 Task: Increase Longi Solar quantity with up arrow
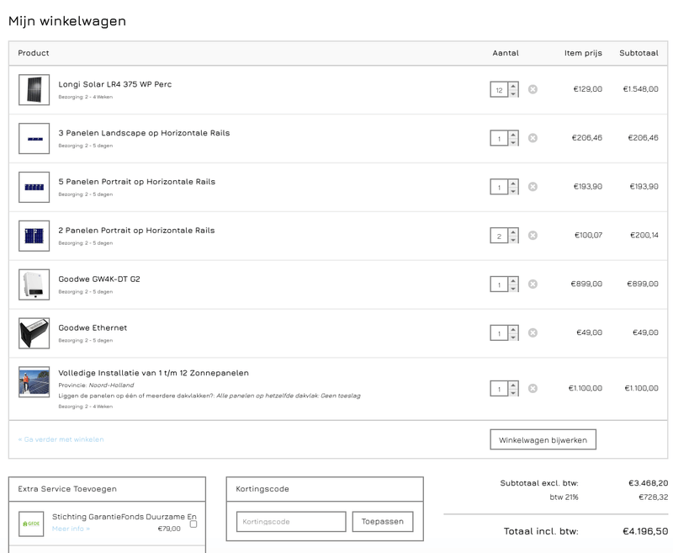513,85
